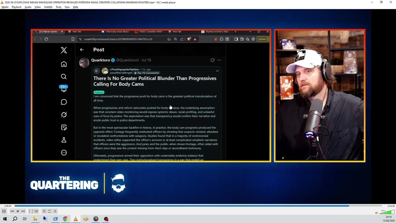Toggle elapsed time display 1:59:34
396x223 pixels.
(8, 206)
